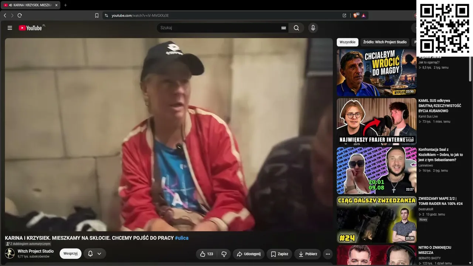Open the 'Ciąg dalszy zwiedzania' #24 thumbnail
Viewport: 473px width, 266px height.
tap(377, 219)
